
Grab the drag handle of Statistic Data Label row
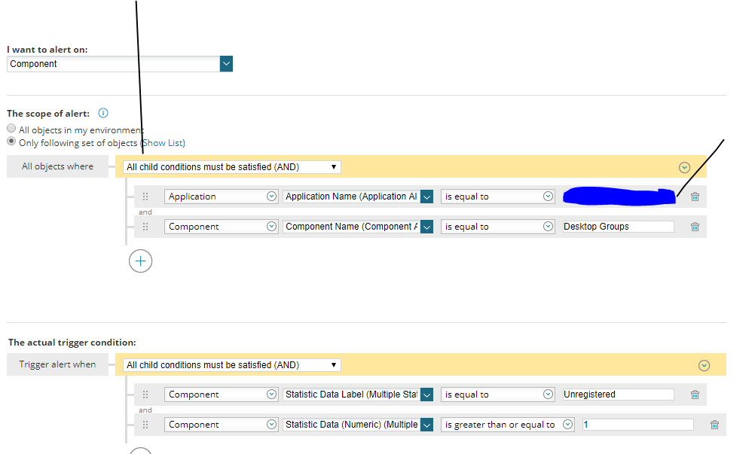pyautogui.click(x=145, y=395)
